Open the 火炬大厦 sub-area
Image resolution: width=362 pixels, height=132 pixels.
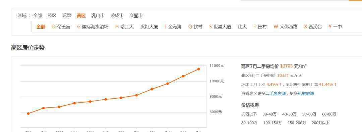(x=149, y=27)
